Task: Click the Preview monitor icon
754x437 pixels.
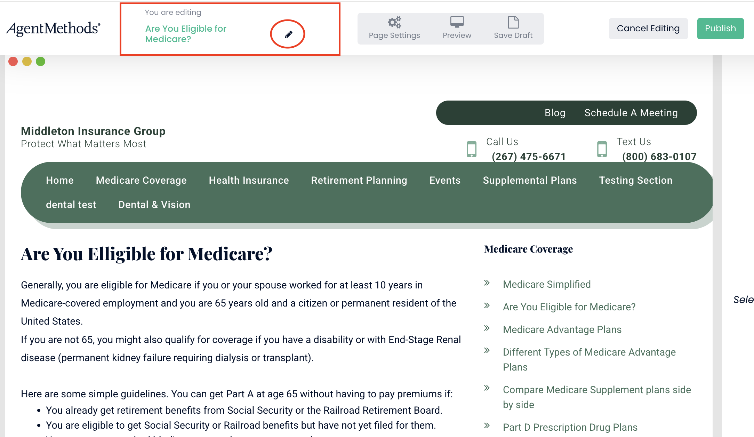Action: point(457,22)
